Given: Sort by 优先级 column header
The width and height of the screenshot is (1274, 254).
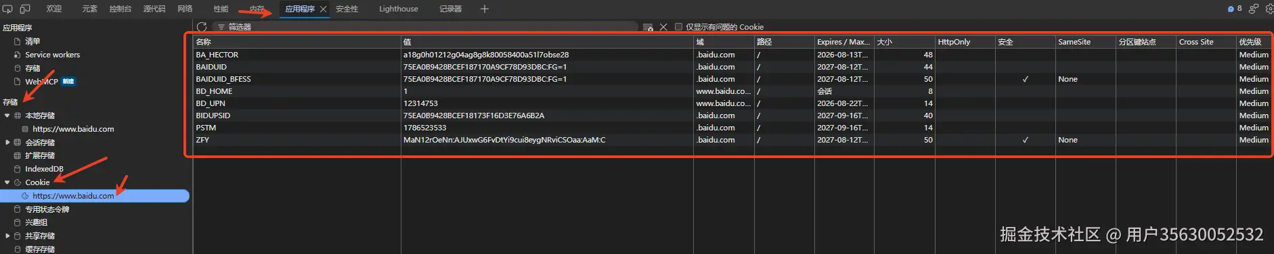Looking at the screenshot, I should coord(1254,42).
